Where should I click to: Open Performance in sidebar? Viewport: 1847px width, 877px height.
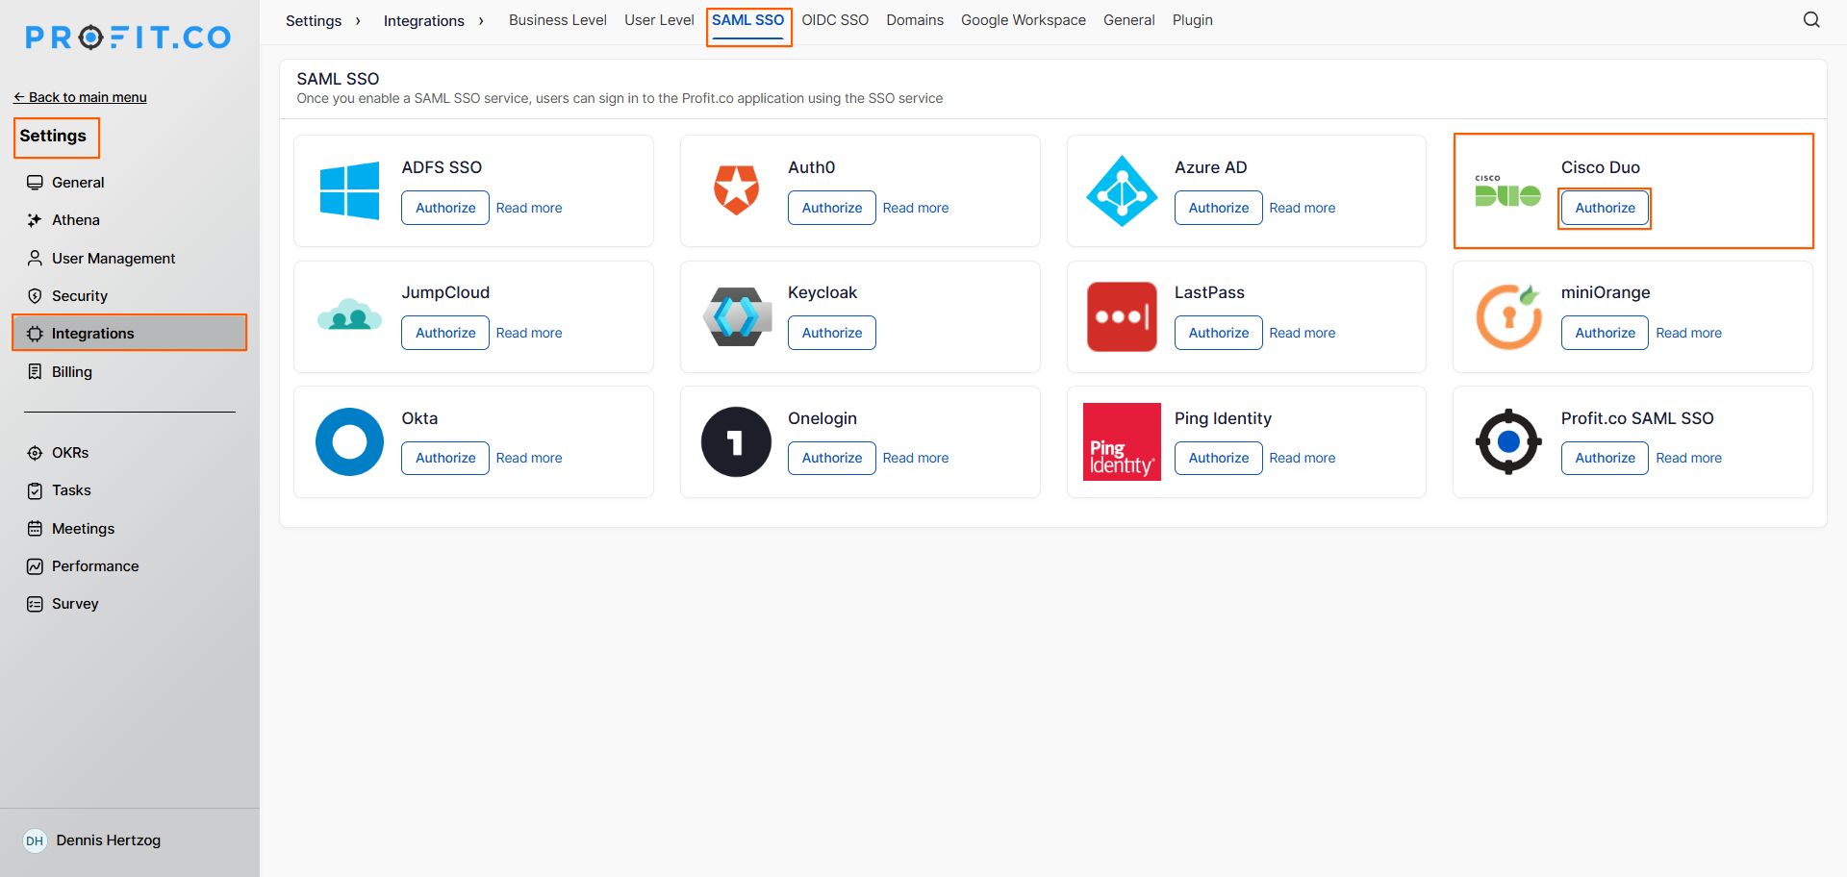tap(95, 566)
